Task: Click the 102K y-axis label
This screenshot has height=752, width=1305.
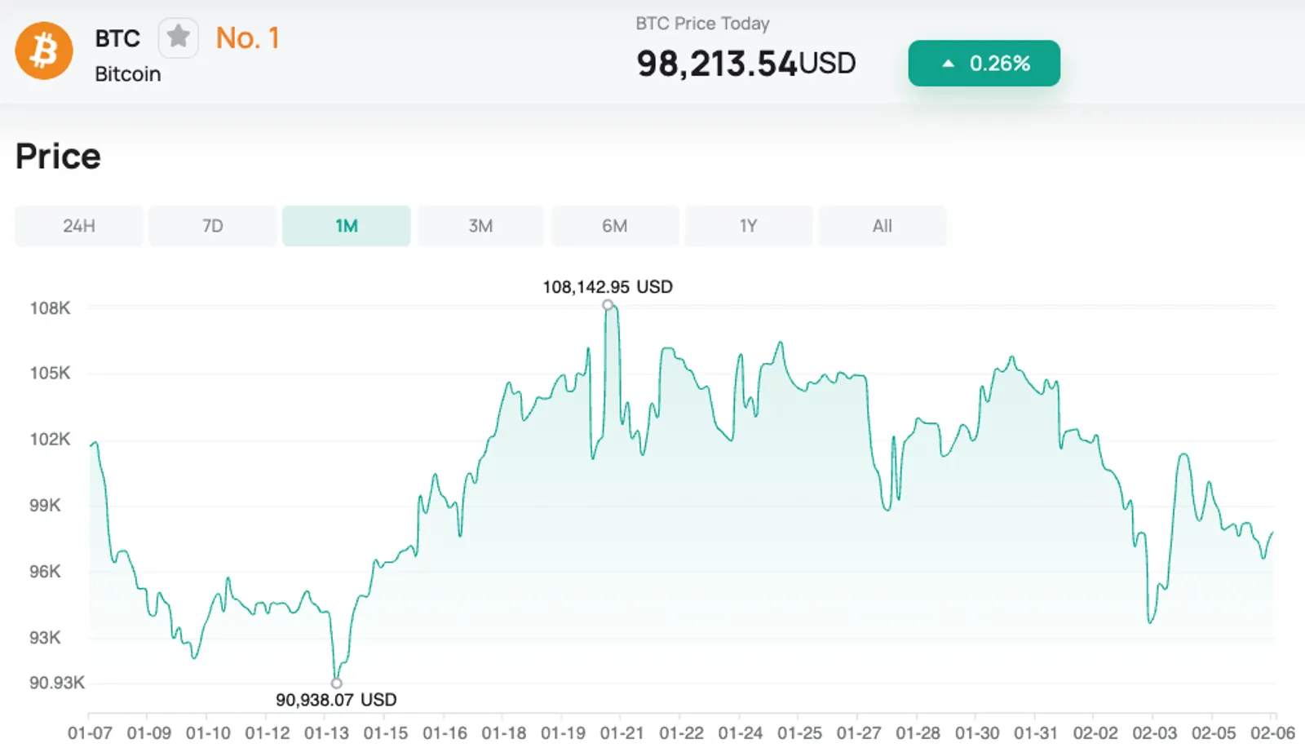Action: coord(50,440)
